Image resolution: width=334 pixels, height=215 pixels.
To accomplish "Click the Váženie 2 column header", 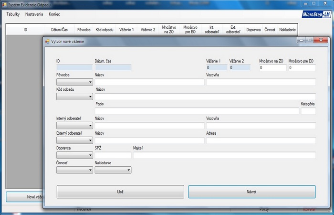I will tap(148, 30).
